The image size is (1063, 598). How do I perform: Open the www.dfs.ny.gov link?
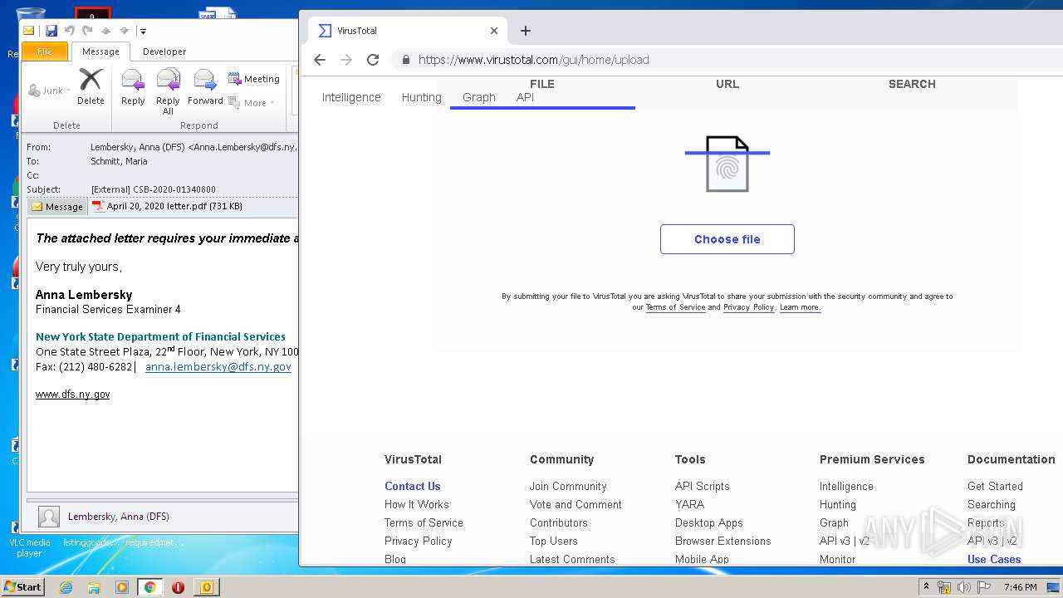(72, 395)
